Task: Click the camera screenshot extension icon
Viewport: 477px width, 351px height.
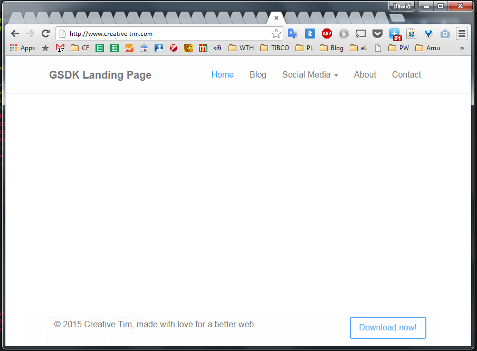Action: coord(445,34)
